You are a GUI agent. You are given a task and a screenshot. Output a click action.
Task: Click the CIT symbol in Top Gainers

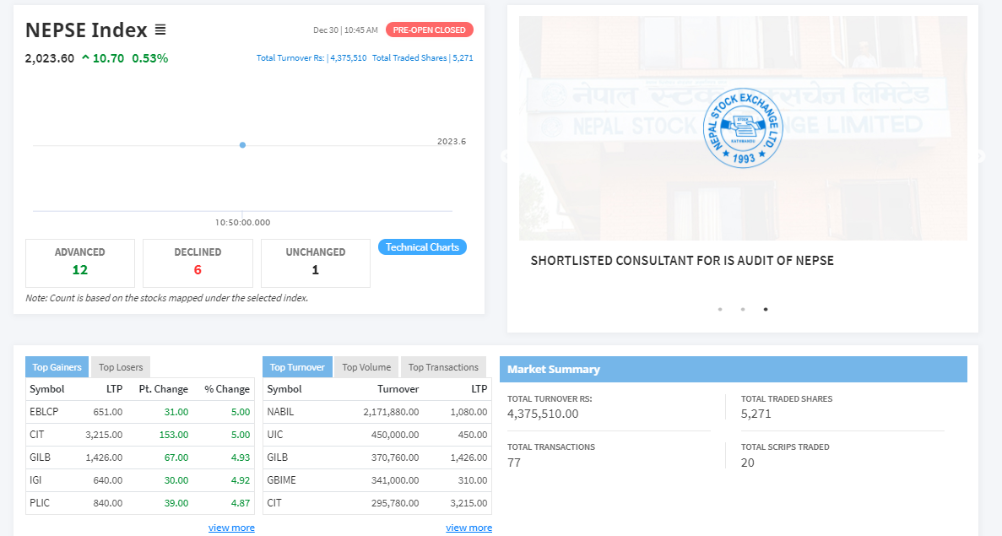(x=37, y=435)
